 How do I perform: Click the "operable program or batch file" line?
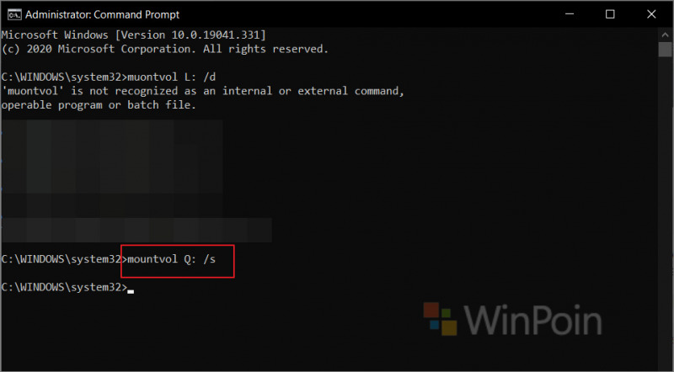(x=99, y=105)
